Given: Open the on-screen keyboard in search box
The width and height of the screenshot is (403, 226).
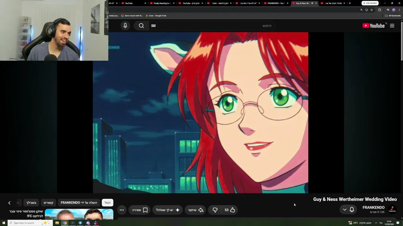Looking at the screenshot, I should coord(153,26).
